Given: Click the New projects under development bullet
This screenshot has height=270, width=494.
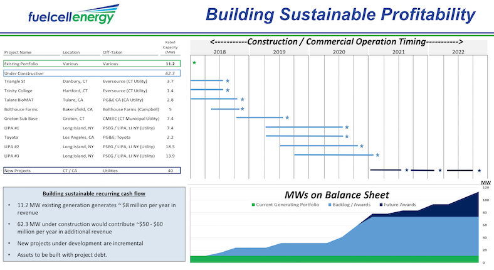Looking at the screenshot, I should [x=80, y=244].
